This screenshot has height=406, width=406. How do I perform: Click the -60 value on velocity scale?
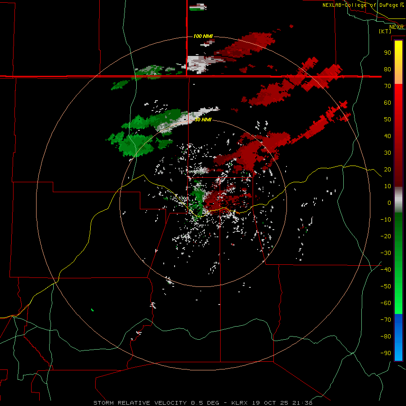point(386,303)
